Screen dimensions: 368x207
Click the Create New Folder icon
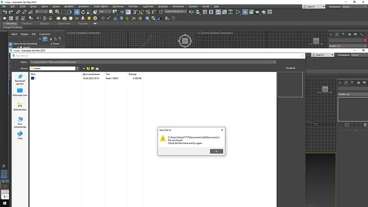click(93, 69)
